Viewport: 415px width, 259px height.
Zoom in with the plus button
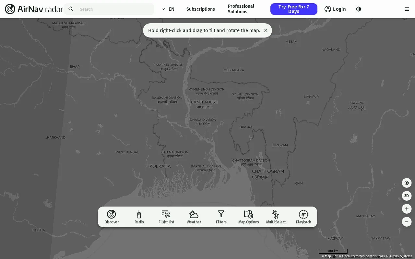pyautogui.click(x=407, y=209)
